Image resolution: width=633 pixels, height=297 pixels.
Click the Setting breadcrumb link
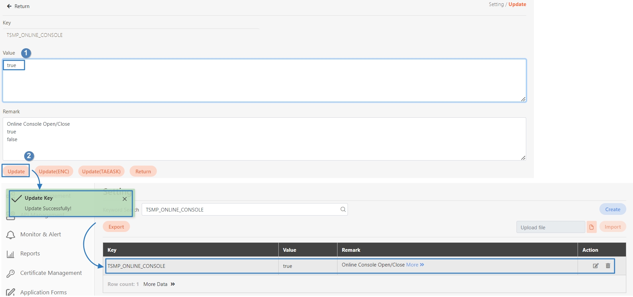496,4
